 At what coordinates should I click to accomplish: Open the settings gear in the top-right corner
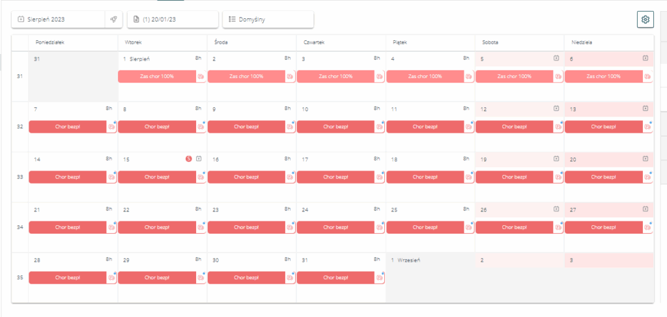pyautogui.click(x=645, y=20)
